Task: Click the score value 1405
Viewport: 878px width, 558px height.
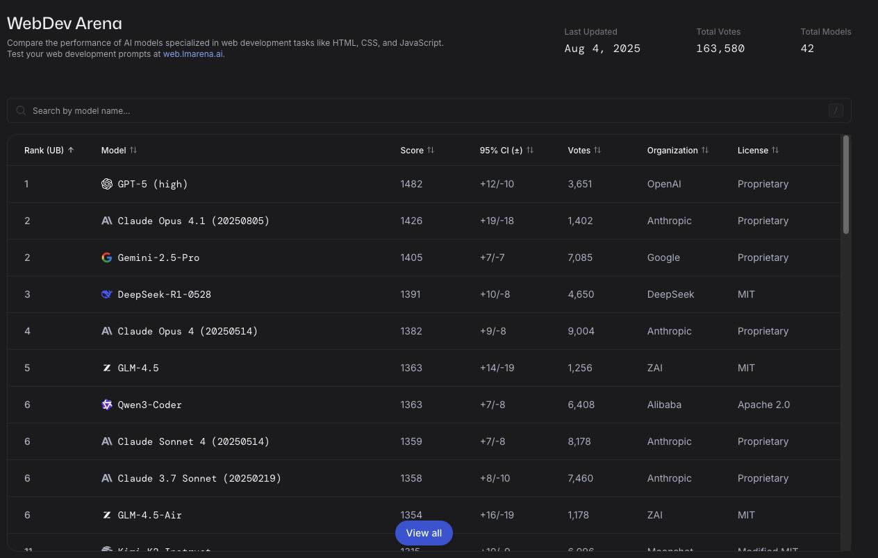Action: pos(411,257)
